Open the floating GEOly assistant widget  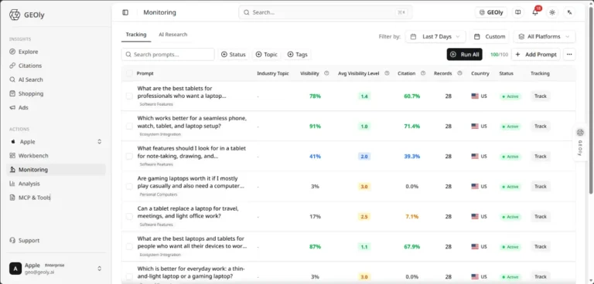(580, 143)
